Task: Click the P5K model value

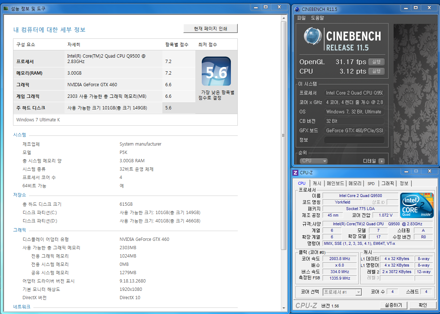Action: pos(124,152)
